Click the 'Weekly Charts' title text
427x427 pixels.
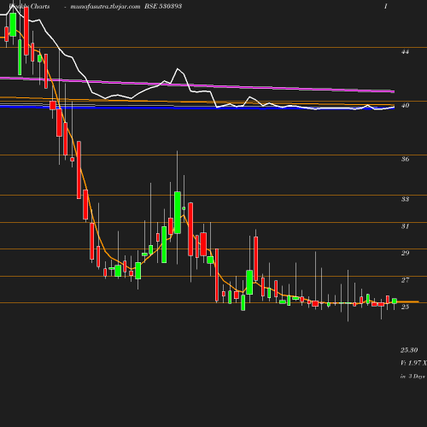coord(29,6)
